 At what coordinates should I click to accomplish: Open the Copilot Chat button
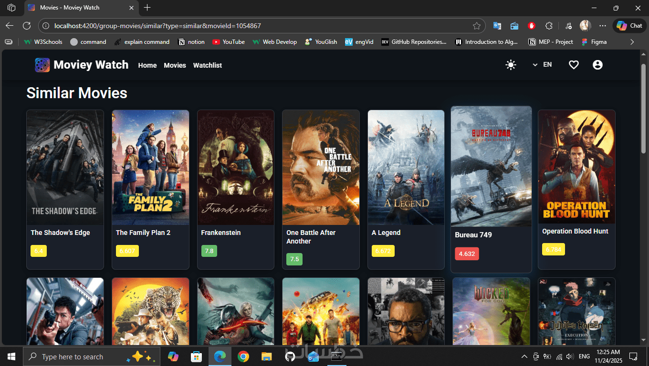(629, 26)
